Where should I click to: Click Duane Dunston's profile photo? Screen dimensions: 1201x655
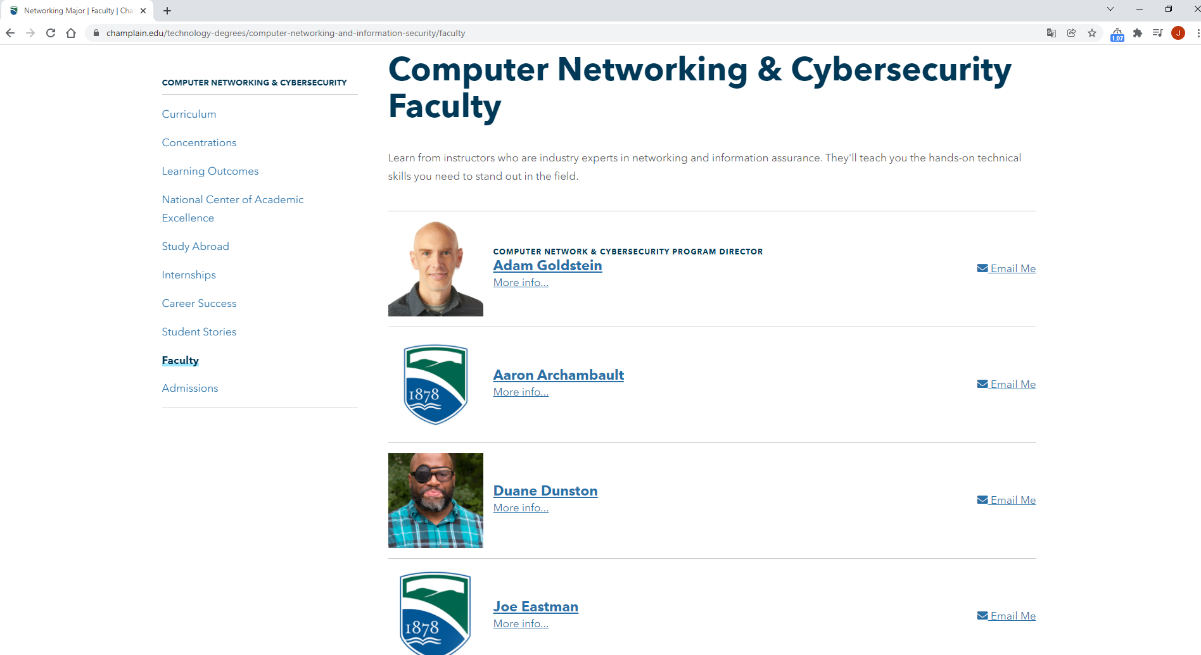click(435, 500)
